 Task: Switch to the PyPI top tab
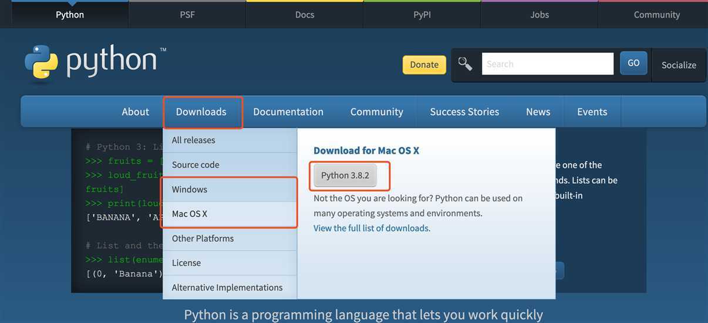[422, 15]
